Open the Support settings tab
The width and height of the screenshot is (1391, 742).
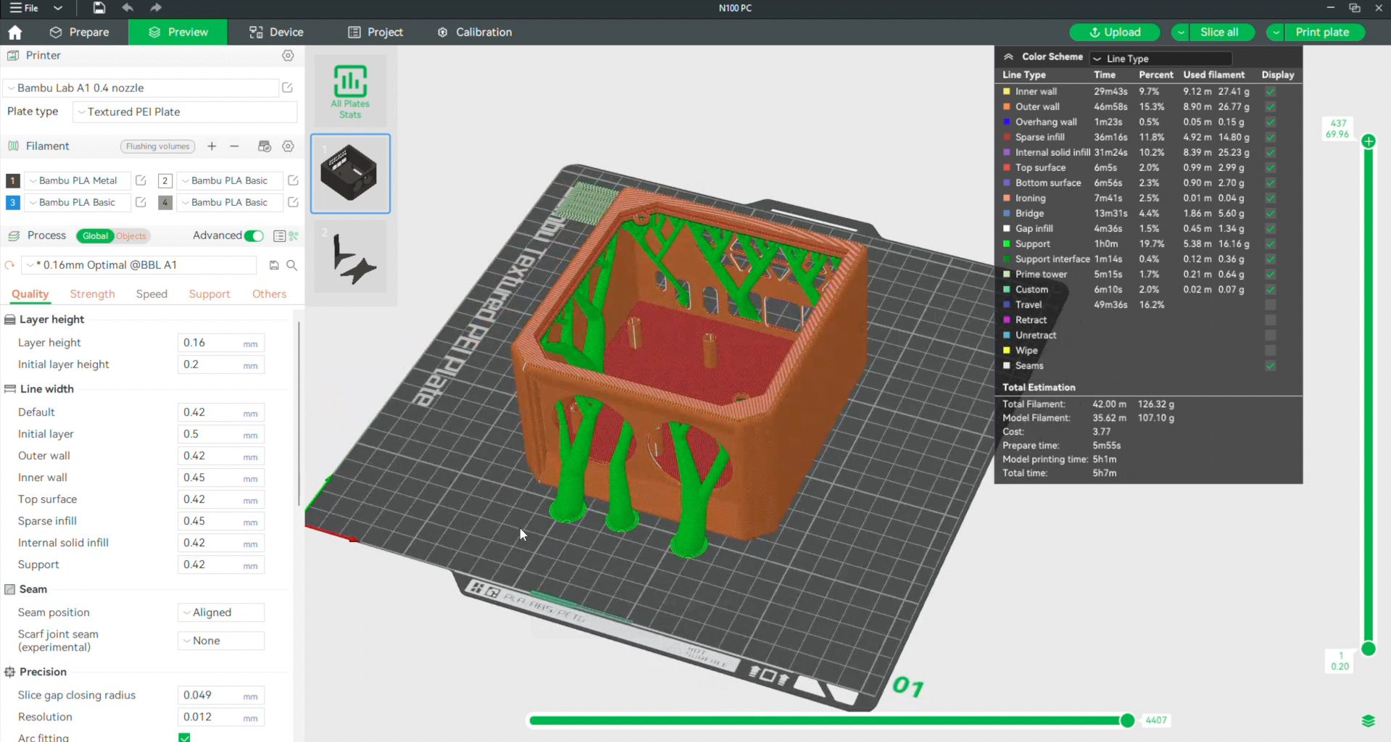209,294
